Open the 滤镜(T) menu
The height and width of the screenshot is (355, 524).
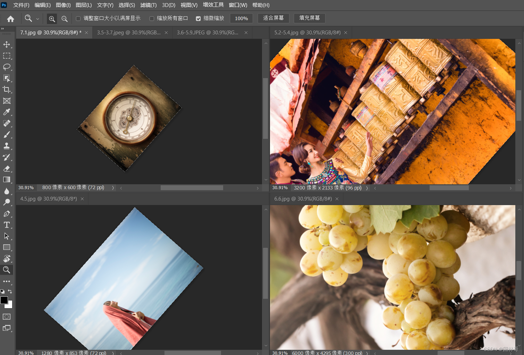(x=148, y=5)
